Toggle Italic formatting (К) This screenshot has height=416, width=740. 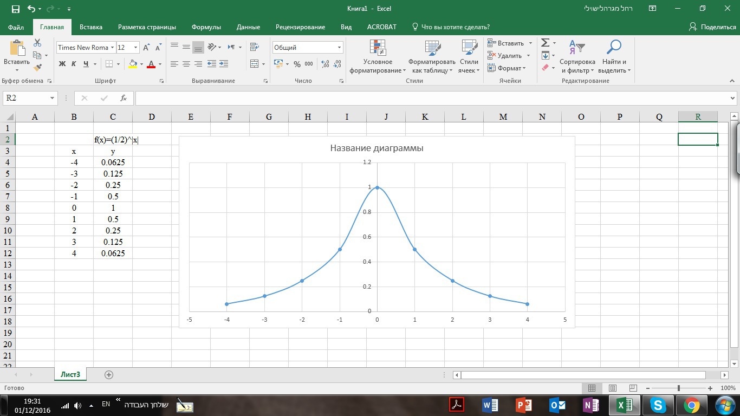point(74,64)
